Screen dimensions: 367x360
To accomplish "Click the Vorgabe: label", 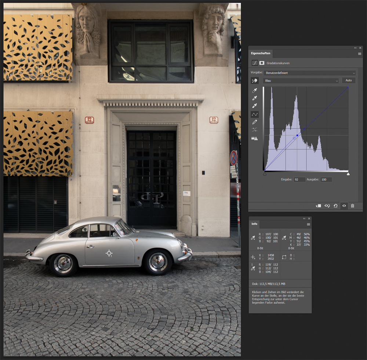I will coord(257,73).
